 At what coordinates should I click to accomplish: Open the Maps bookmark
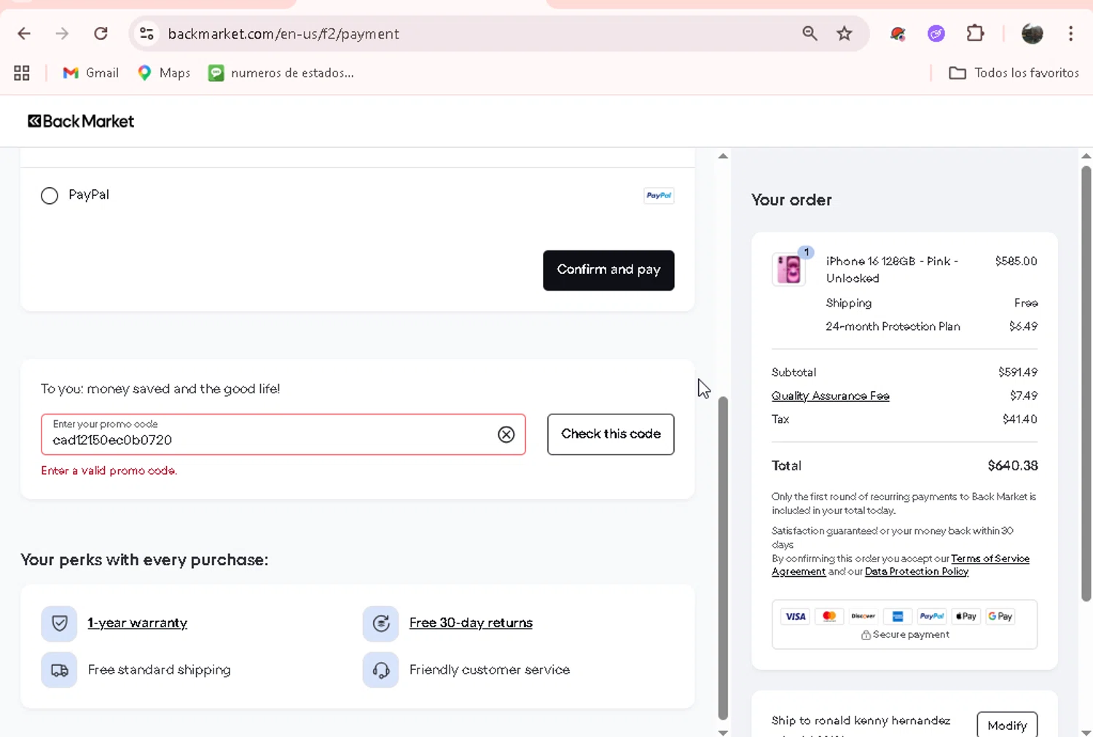pyautogui.click(x=164, y=73)
